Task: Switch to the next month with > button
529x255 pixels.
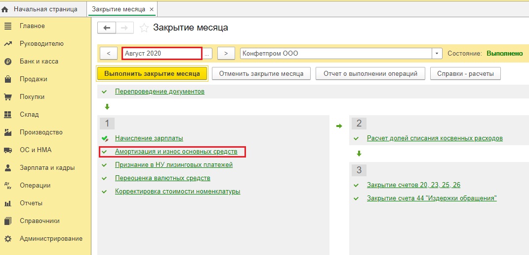Action: [x=226, y=54]
